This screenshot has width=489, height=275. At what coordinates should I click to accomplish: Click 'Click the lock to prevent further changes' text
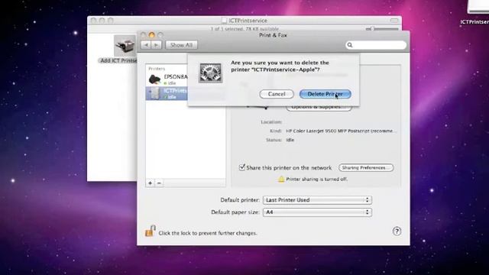pos(208,233)
